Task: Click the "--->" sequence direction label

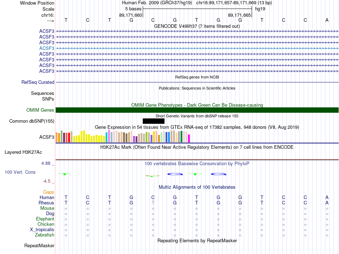Action: coord(50,21)
